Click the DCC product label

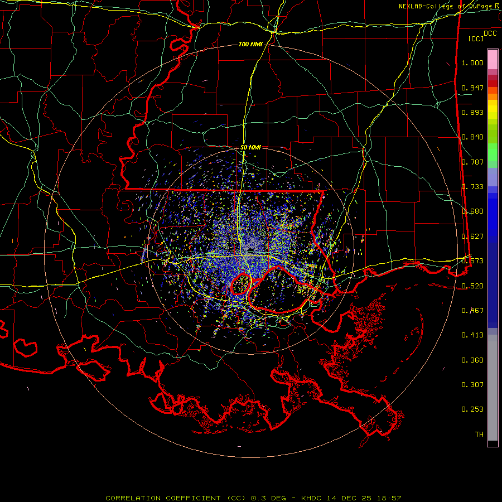(490, 33)
